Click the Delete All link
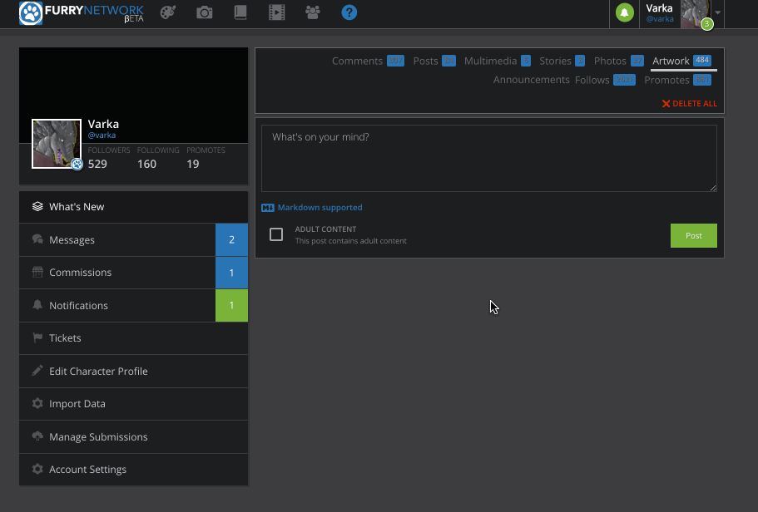The height and width of the screenshot is (512, 758). tap(689, 104)
